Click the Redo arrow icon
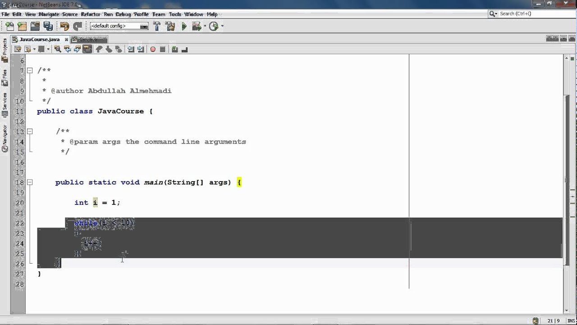Image resolution: width=577 pixels, height=325 pixels. coord(78,26)
